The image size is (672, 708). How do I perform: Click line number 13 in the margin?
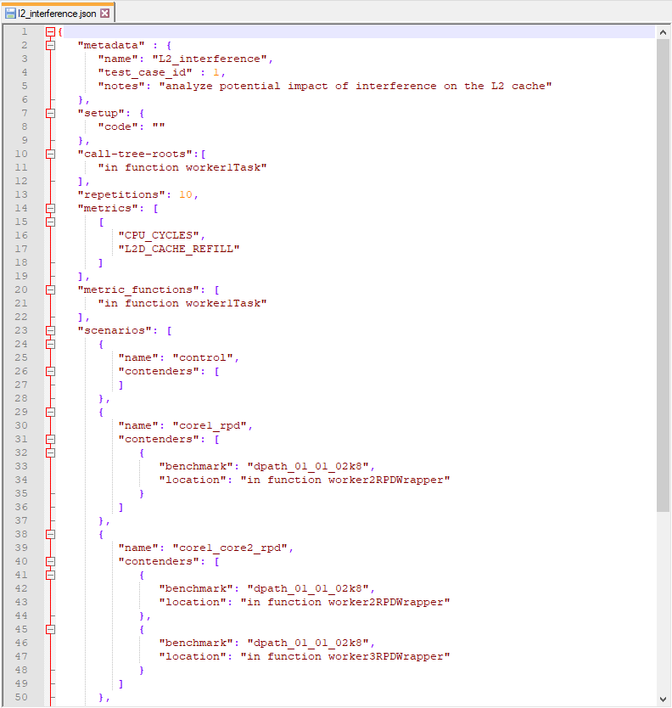coord(21,194)
